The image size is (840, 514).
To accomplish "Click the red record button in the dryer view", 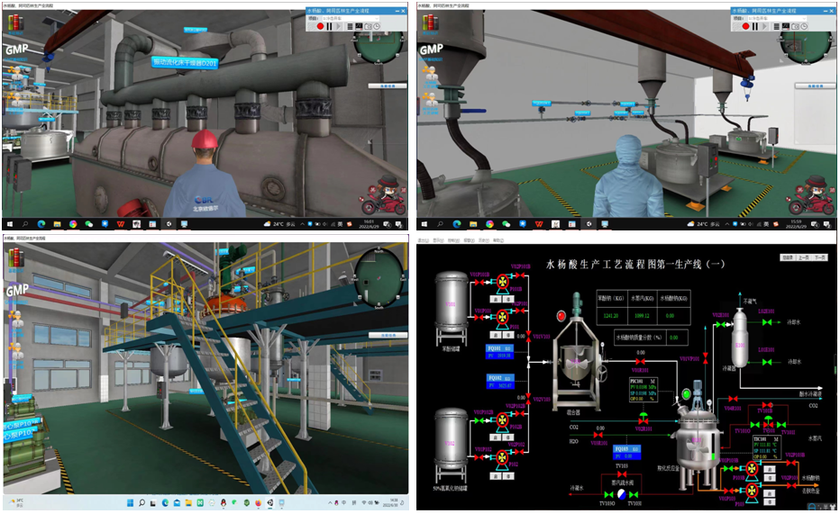I will [320, 27].
